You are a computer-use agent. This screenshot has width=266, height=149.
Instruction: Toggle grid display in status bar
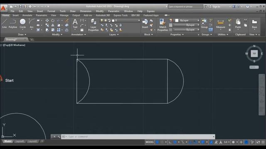[157, 142]
